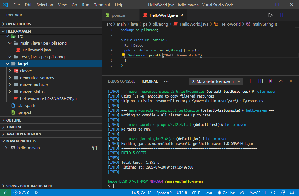The height and width of the screenshot is (196, 299).
Task: Split the editor right
Action: [x=281, y=15]
